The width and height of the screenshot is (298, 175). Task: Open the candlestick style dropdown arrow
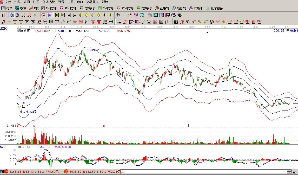[x=39, y=15]
